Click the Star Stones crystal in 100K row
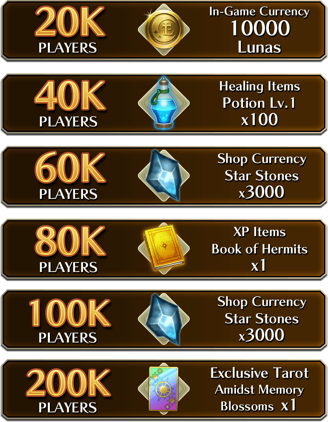 [164, 319]
